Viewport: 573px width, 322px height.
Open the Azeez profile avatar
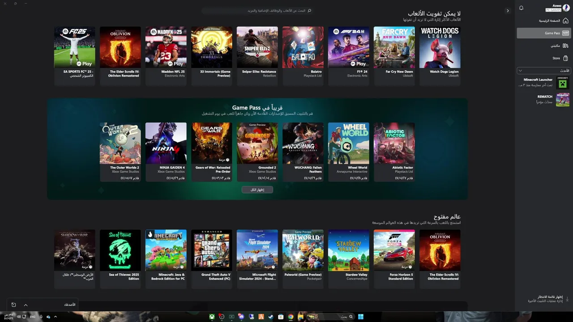(x=566, y=8)
